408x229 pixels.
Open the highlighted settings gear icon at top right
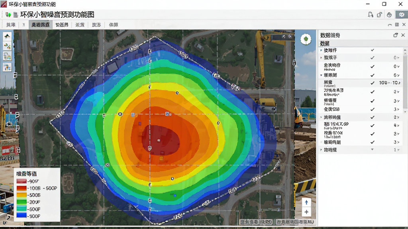[x=402, y=15]
